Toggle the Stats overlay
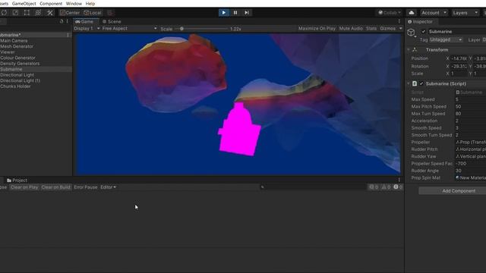486x273 pixels. click(371, 29)
